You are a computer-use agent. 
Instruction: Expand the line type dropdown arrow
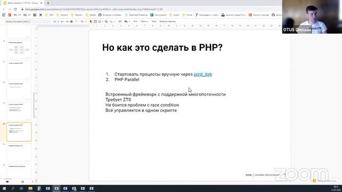115,21
